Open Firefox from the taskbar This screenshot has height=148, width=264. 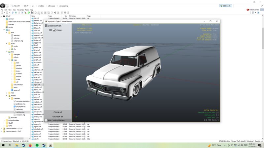coord(30,145)
